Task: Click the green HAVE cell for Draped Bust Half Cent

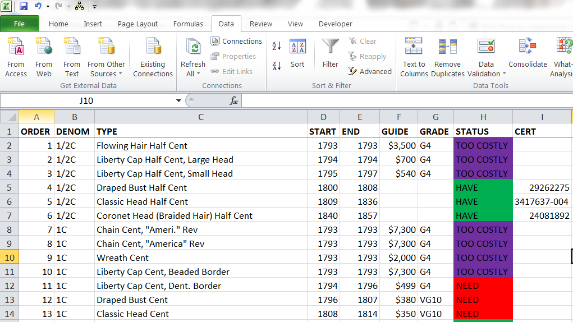Action: [483, 188]
